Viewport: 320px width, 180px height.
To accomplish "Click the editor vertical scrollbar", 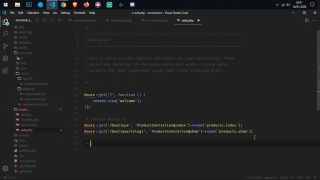I will click(318, 70).
